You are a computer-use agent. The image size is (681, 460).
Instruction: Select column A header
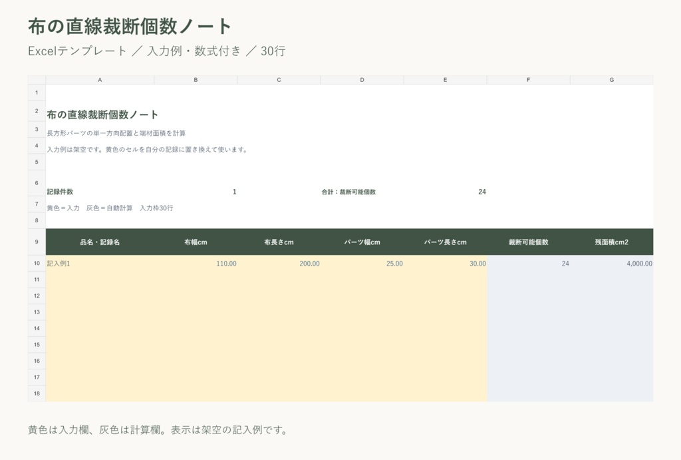100,80
